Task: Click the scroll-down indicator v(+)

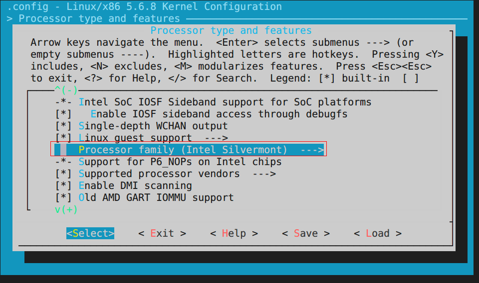Action: (66, 209)
